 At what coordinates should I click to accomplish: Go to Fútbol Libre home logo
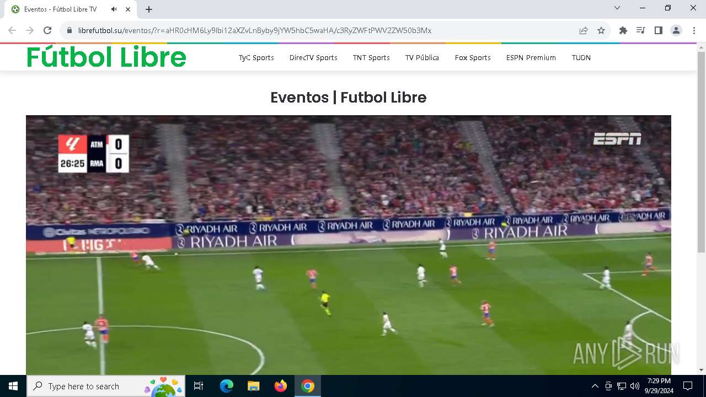click(x=106, y=57)
